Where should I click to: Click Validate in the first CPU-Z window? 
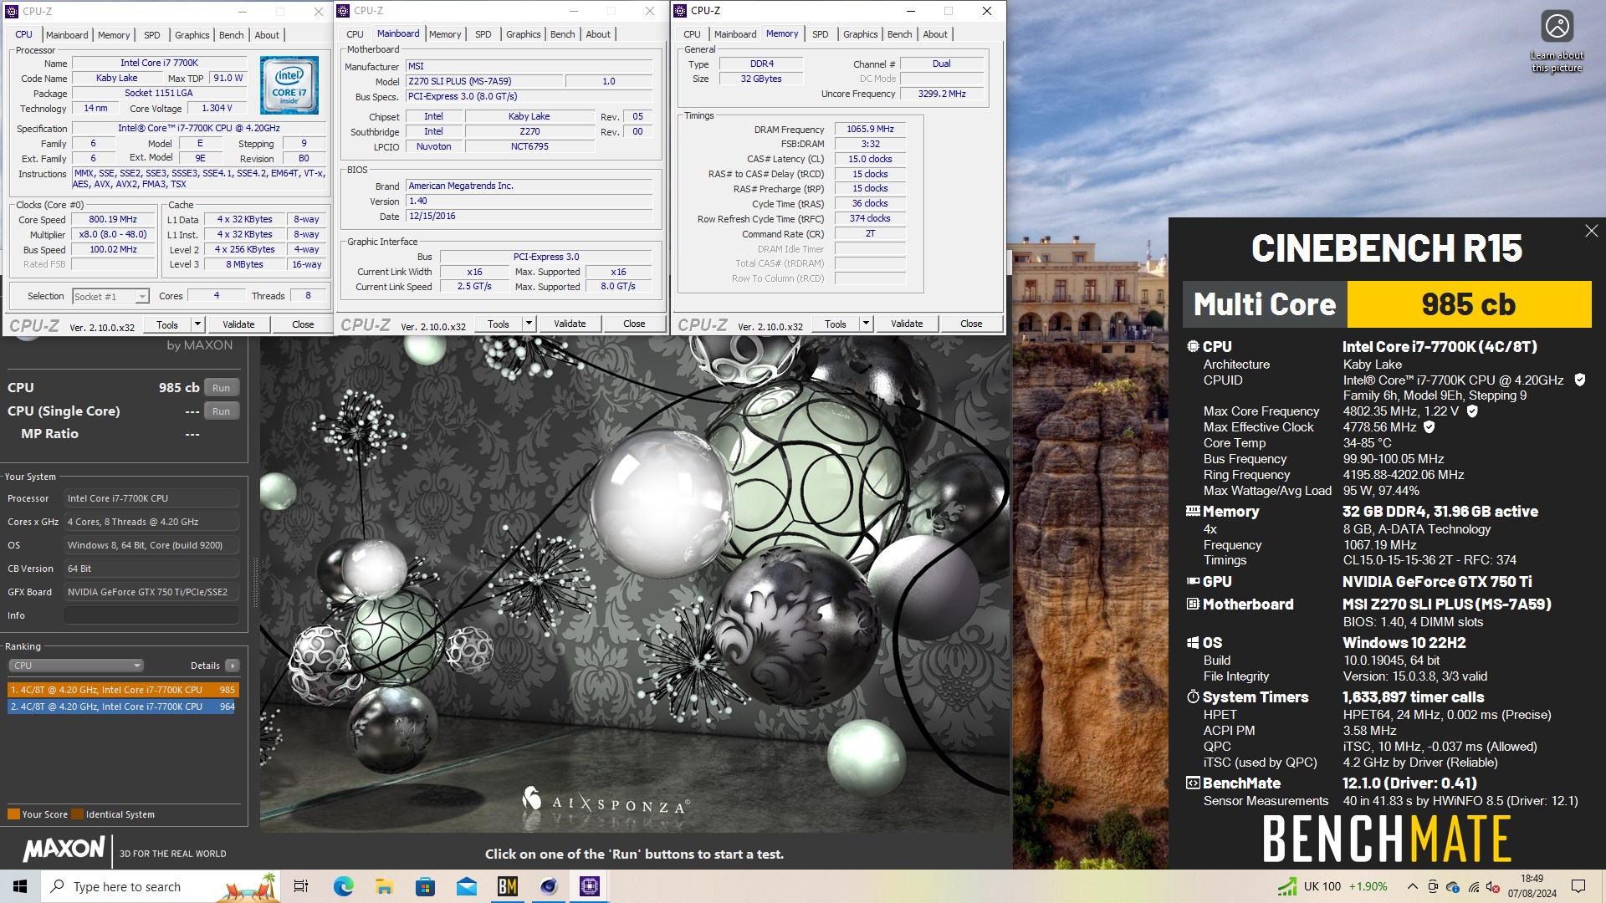coord(238,324)
